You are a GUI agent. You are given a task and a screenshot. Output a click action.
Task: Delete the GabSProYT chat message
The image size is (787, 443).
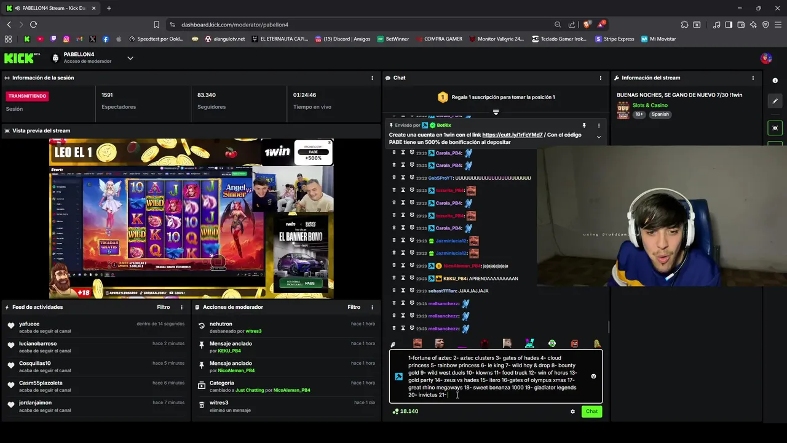[x=394, y=178]
